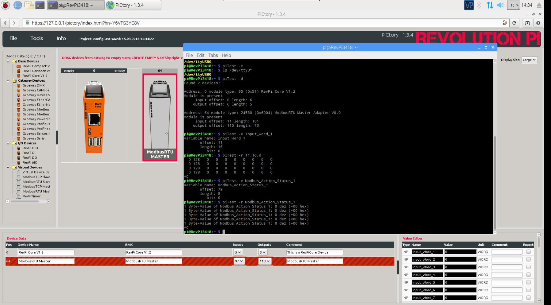Screen dimensions: 551x305
Task: Toggle Export checkbox for Input_Word_3
Action: (528, 267)
